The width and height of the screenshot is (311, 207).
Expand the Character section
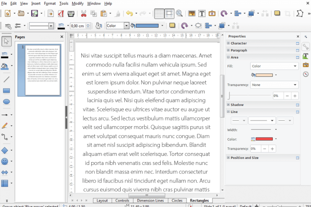point(228,43)
